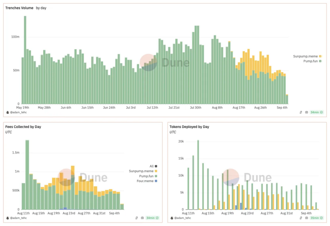Toggle All series in Fees Collected legend

[153, 166]
